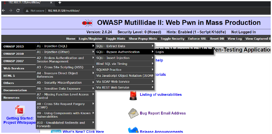Click the Getting Started PDF icon

tap(20, 111)
